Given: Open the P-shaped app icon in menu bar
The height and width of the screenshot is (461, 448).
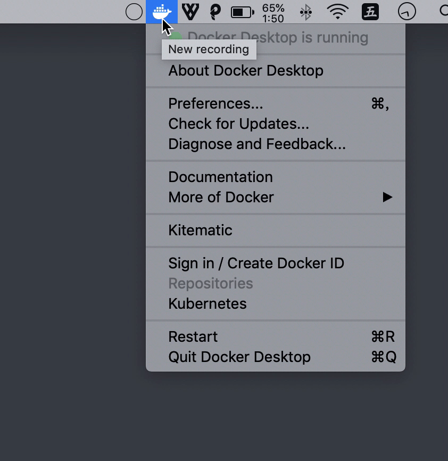Looking at the screenshot, I should [x=215, y=12].
